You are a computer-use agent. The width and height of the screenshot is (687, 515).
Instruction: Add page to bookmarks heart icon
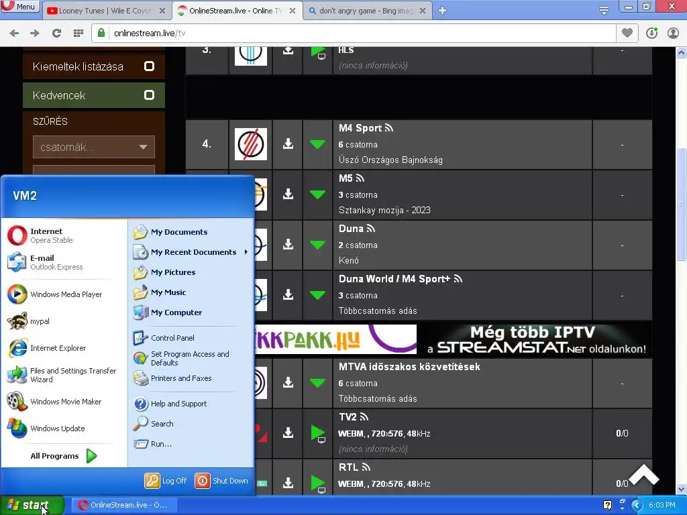pyautogui.click(x=627, y=32)
